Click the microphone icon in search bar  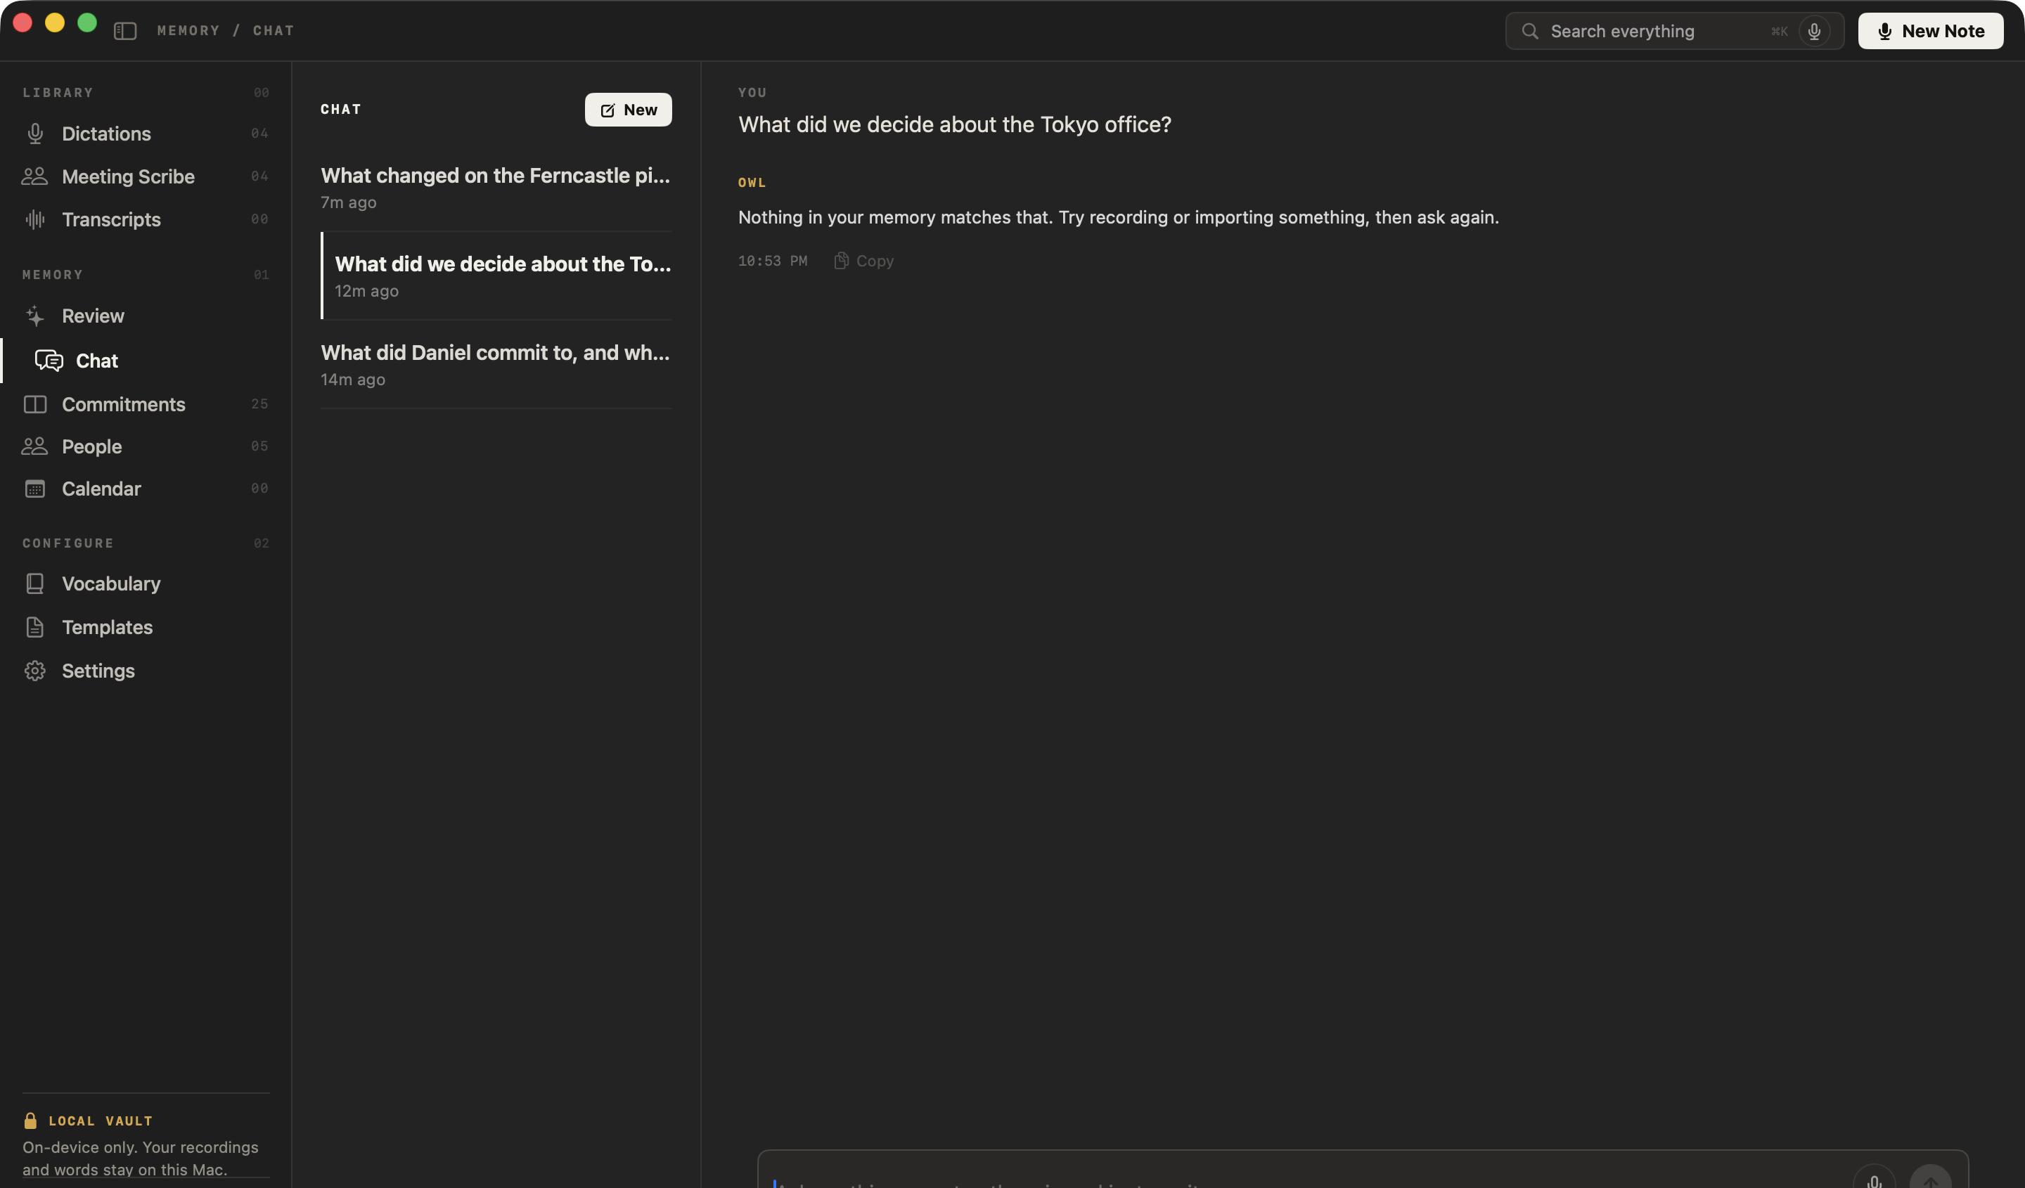point(1813,32)
